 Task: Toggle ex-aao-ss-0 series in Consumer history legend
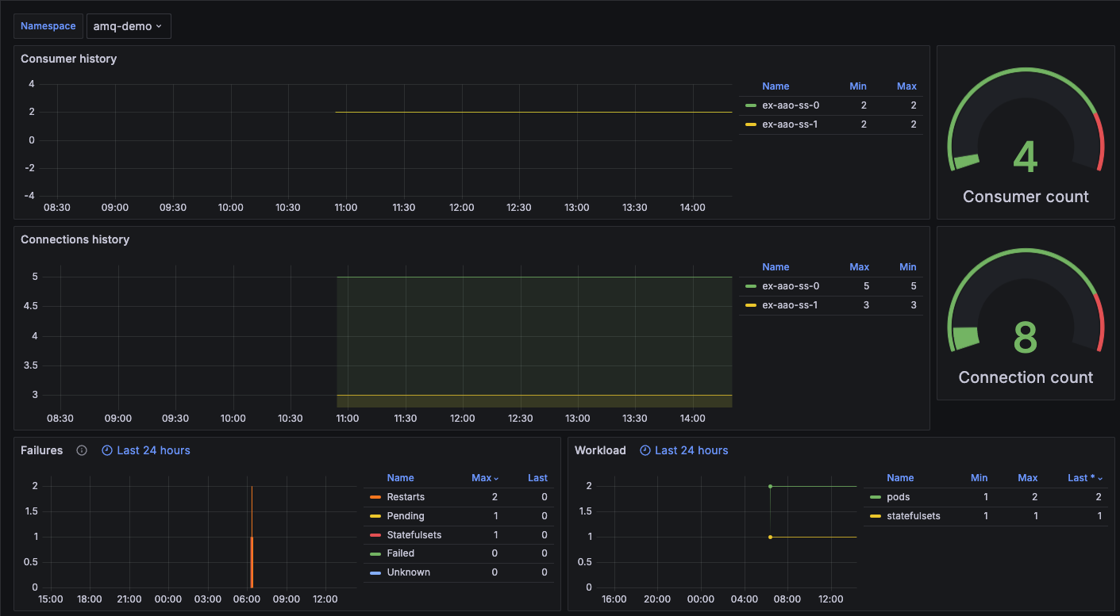click(791, 105)
